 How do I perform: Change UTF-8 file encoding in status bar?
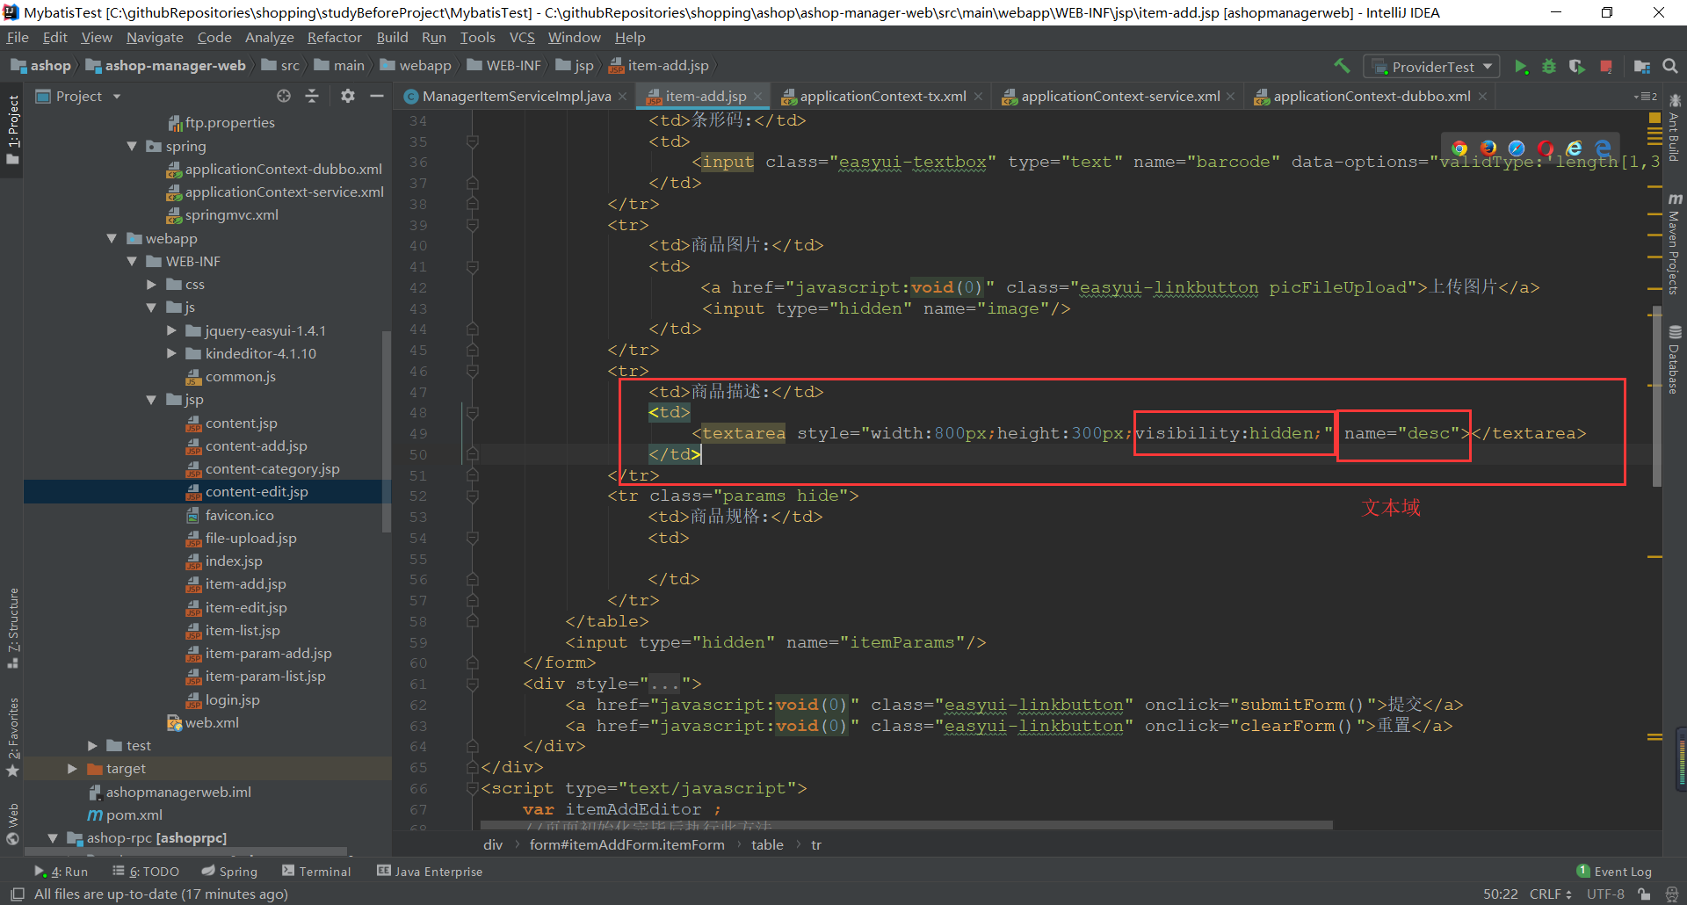pyautogui.click(x=1605, y=894)
